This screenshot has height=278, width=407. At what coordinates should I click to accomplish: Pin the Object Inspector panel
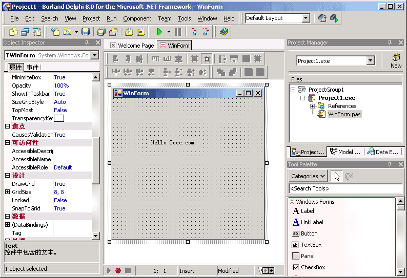coord(87,42)
